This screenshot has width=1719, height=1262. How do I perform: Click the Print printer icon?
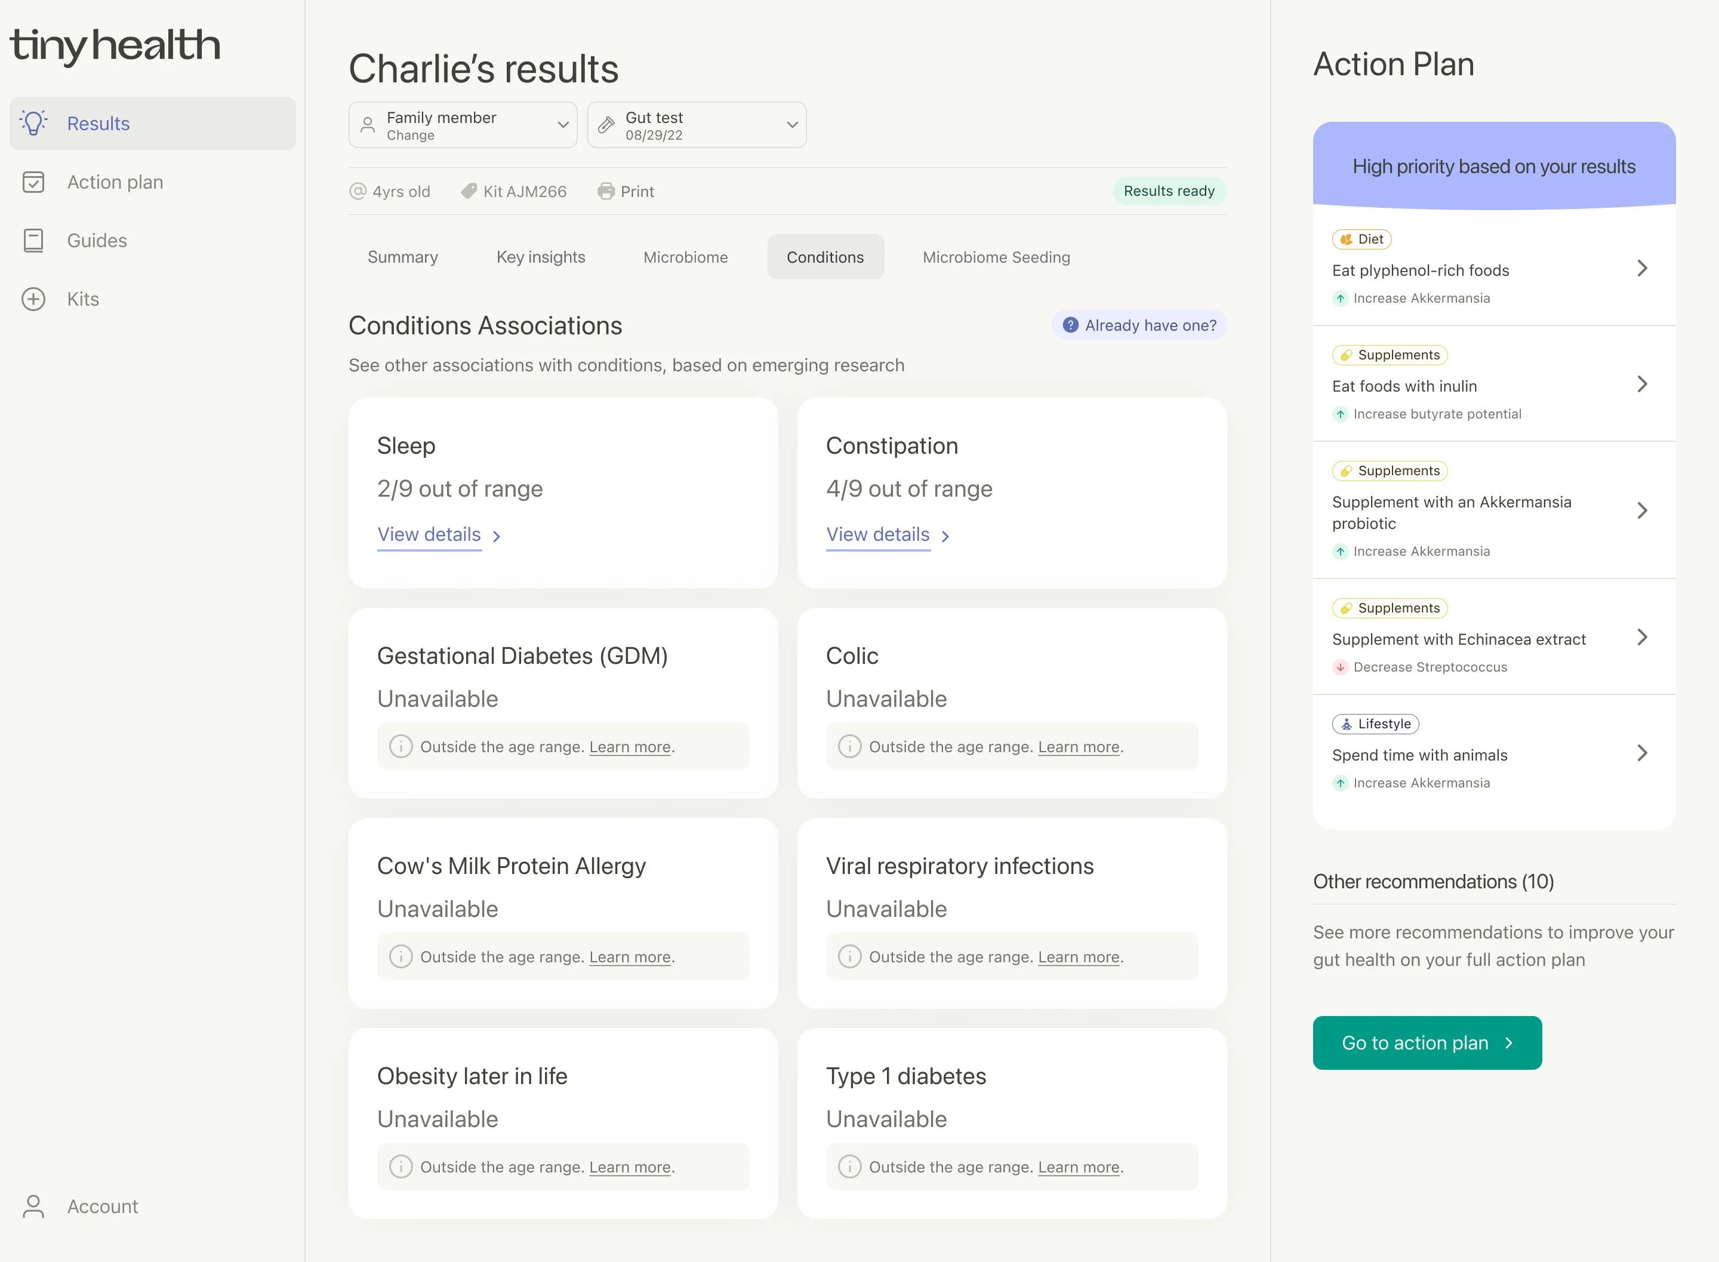pos(606,191)
